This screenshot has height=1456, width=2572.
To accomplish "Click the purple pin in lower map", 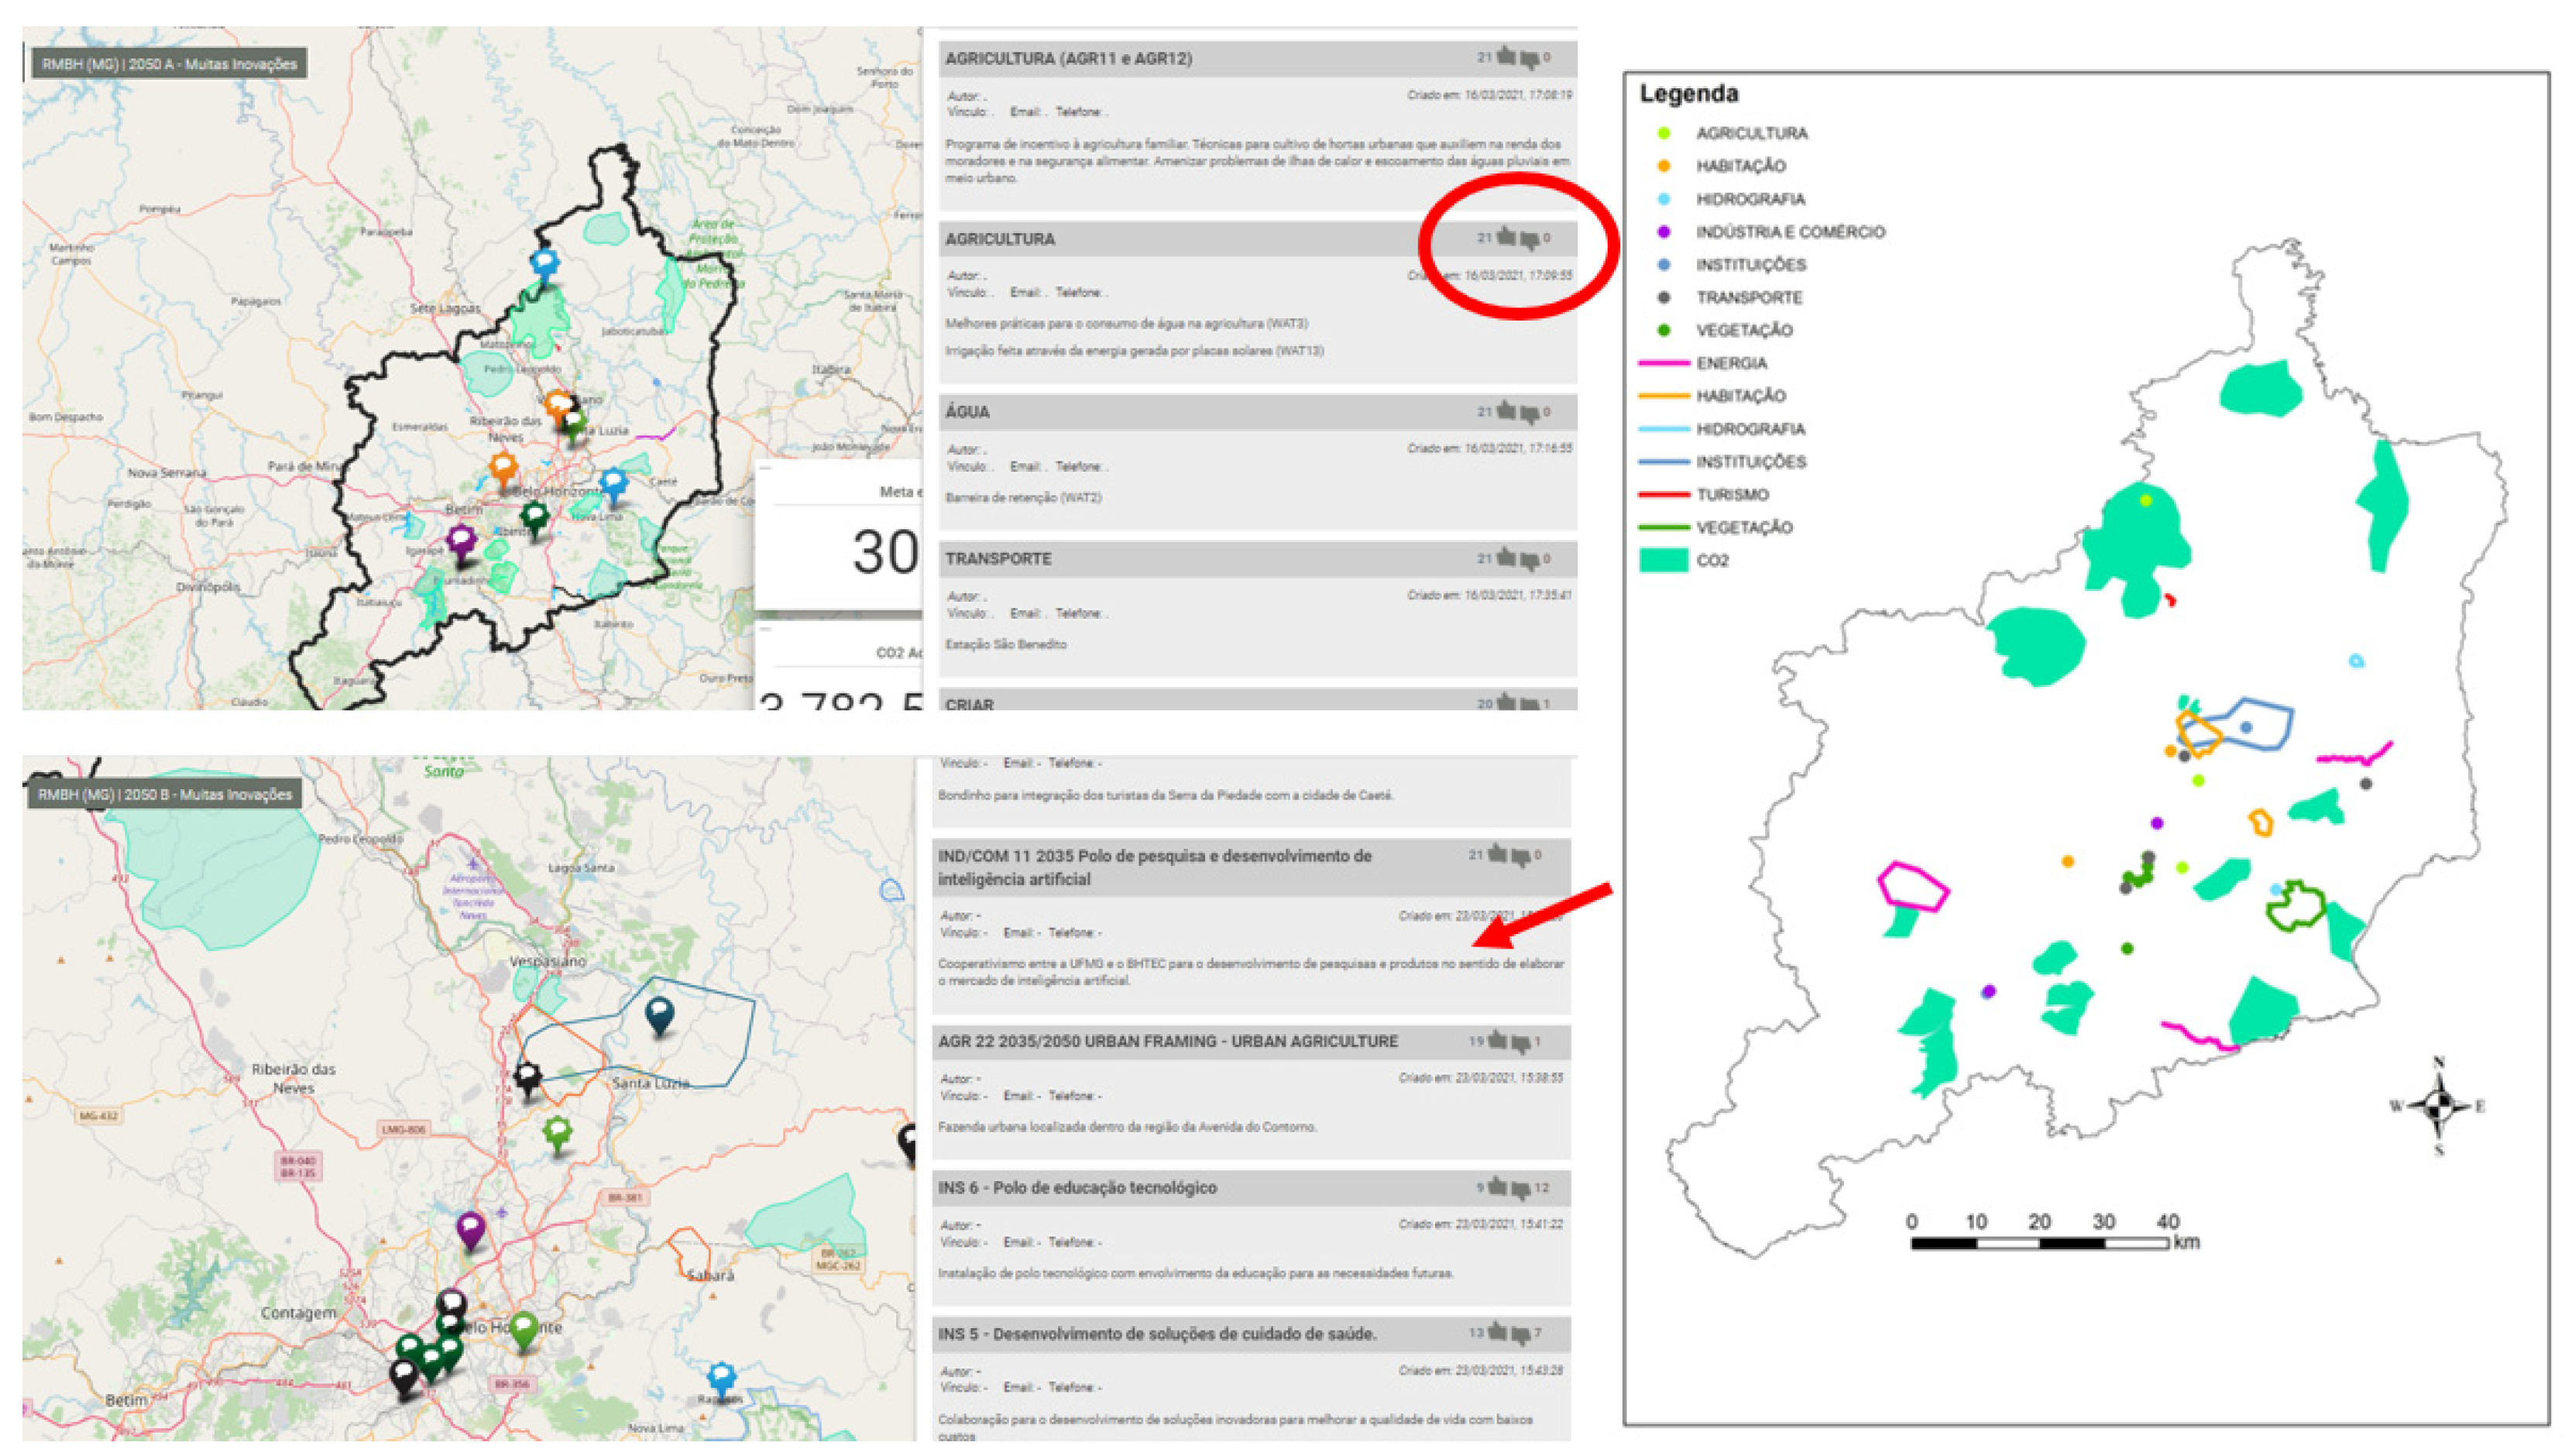I will click(x=470, y=1227).
